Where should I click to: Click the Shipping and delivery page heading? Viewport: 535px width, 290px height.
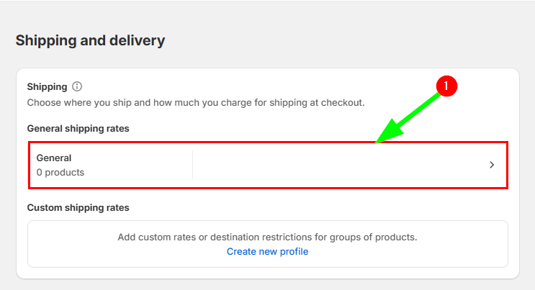coord(90,40)
